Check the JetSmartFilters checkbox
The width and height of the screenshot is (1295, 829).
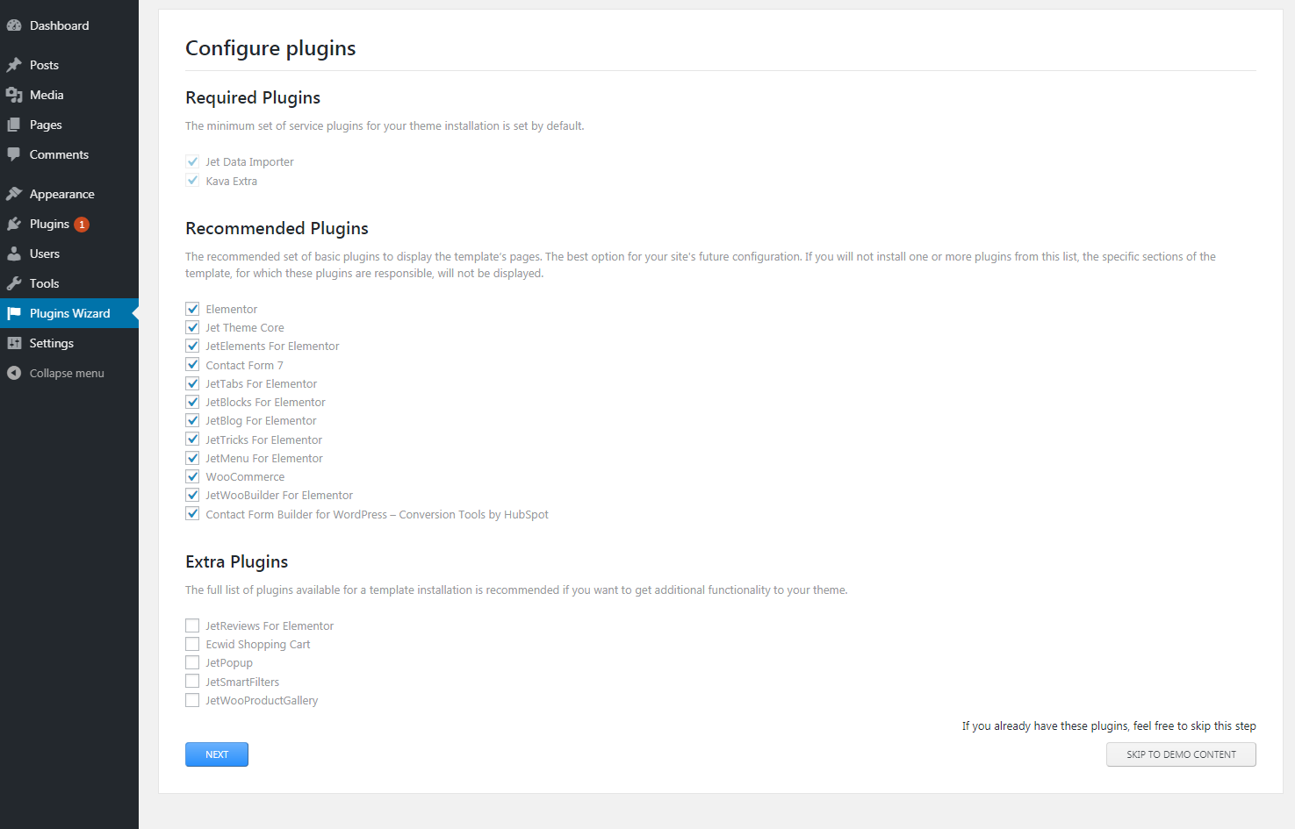(x=192, y=682)
